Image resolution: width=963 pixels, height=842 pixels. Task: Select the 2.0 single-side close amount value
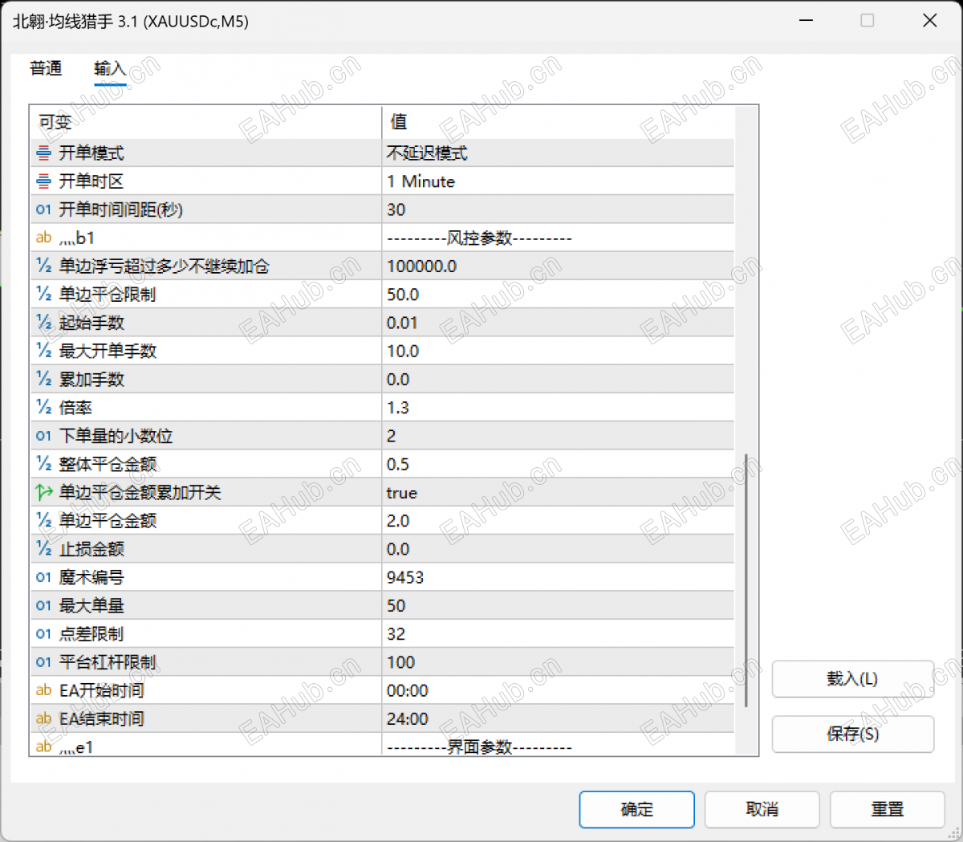pos(558,521)
